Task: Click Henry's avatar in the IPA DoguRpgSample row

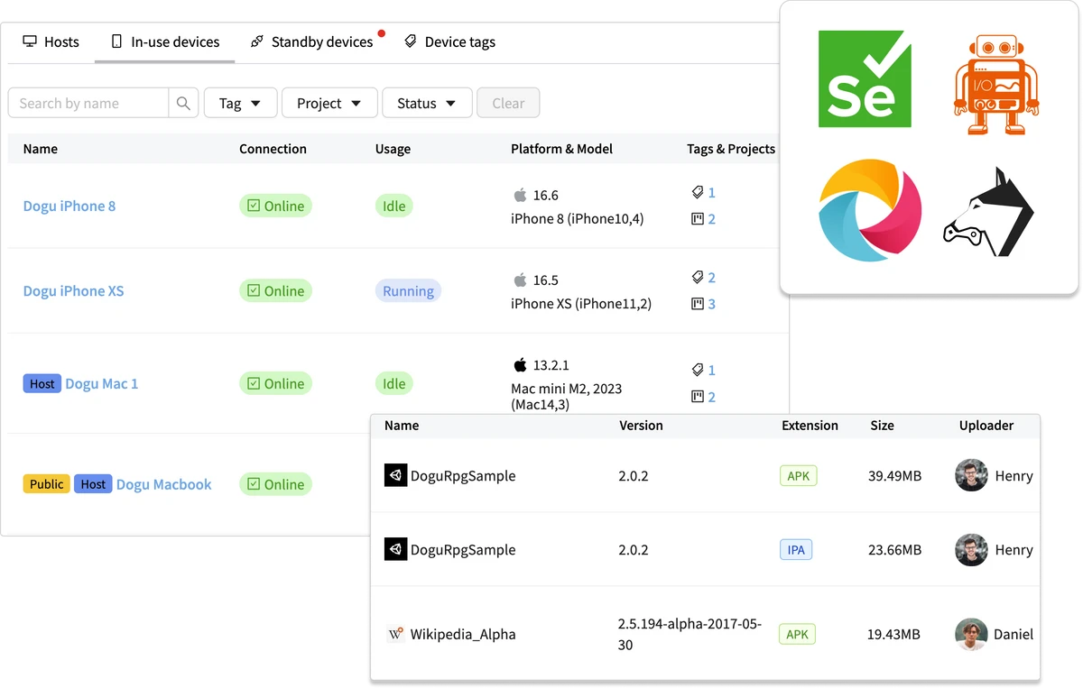Action: [971, 549]
